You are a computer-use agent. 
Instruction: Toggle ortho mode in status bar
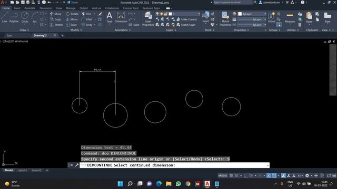coord(246,175)
